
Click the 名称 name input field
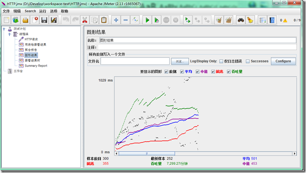coord(198,40)
